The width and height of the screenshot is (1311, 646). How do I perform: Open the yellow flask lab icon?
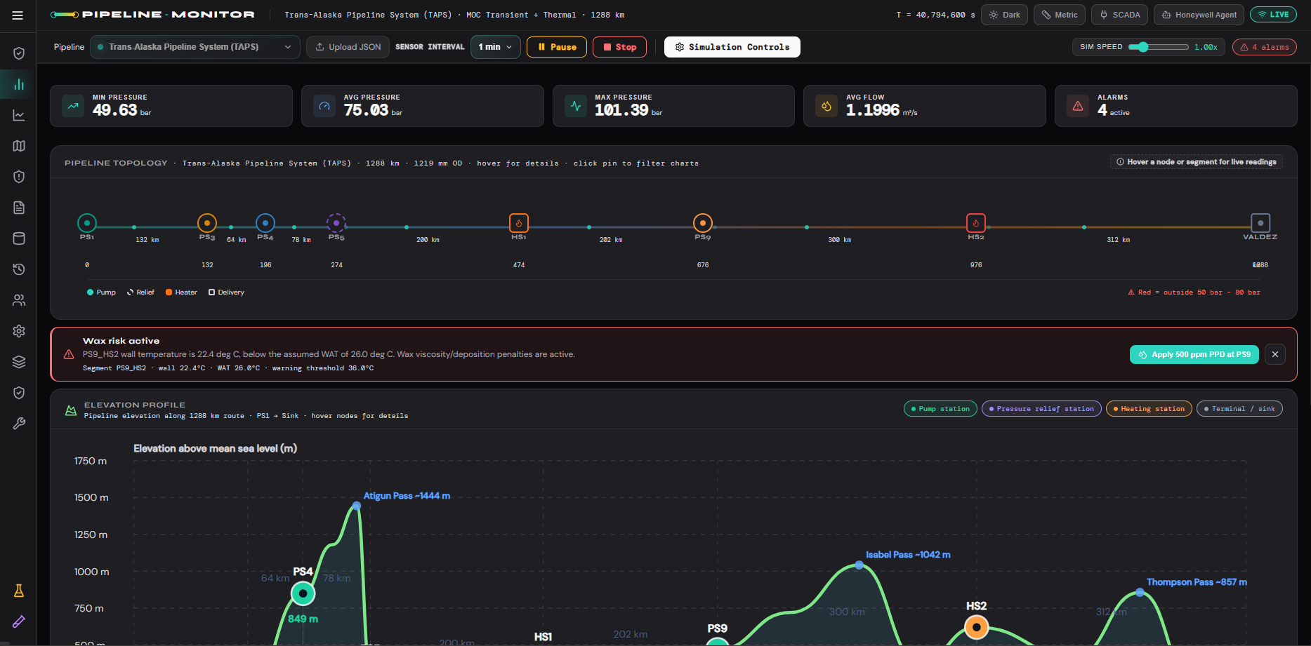pos(19,591)
